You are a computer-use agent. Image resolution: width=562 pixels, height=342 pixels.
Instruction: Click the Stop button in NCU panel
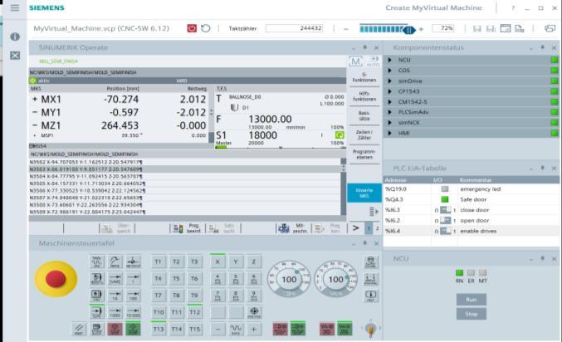(472, 314)
